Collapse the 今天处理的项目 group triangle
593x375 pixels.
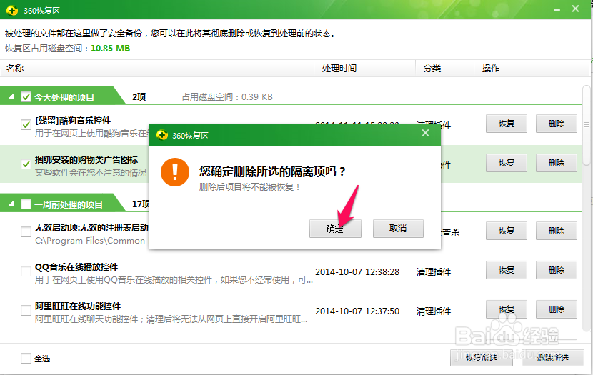(x=11, y=96)
